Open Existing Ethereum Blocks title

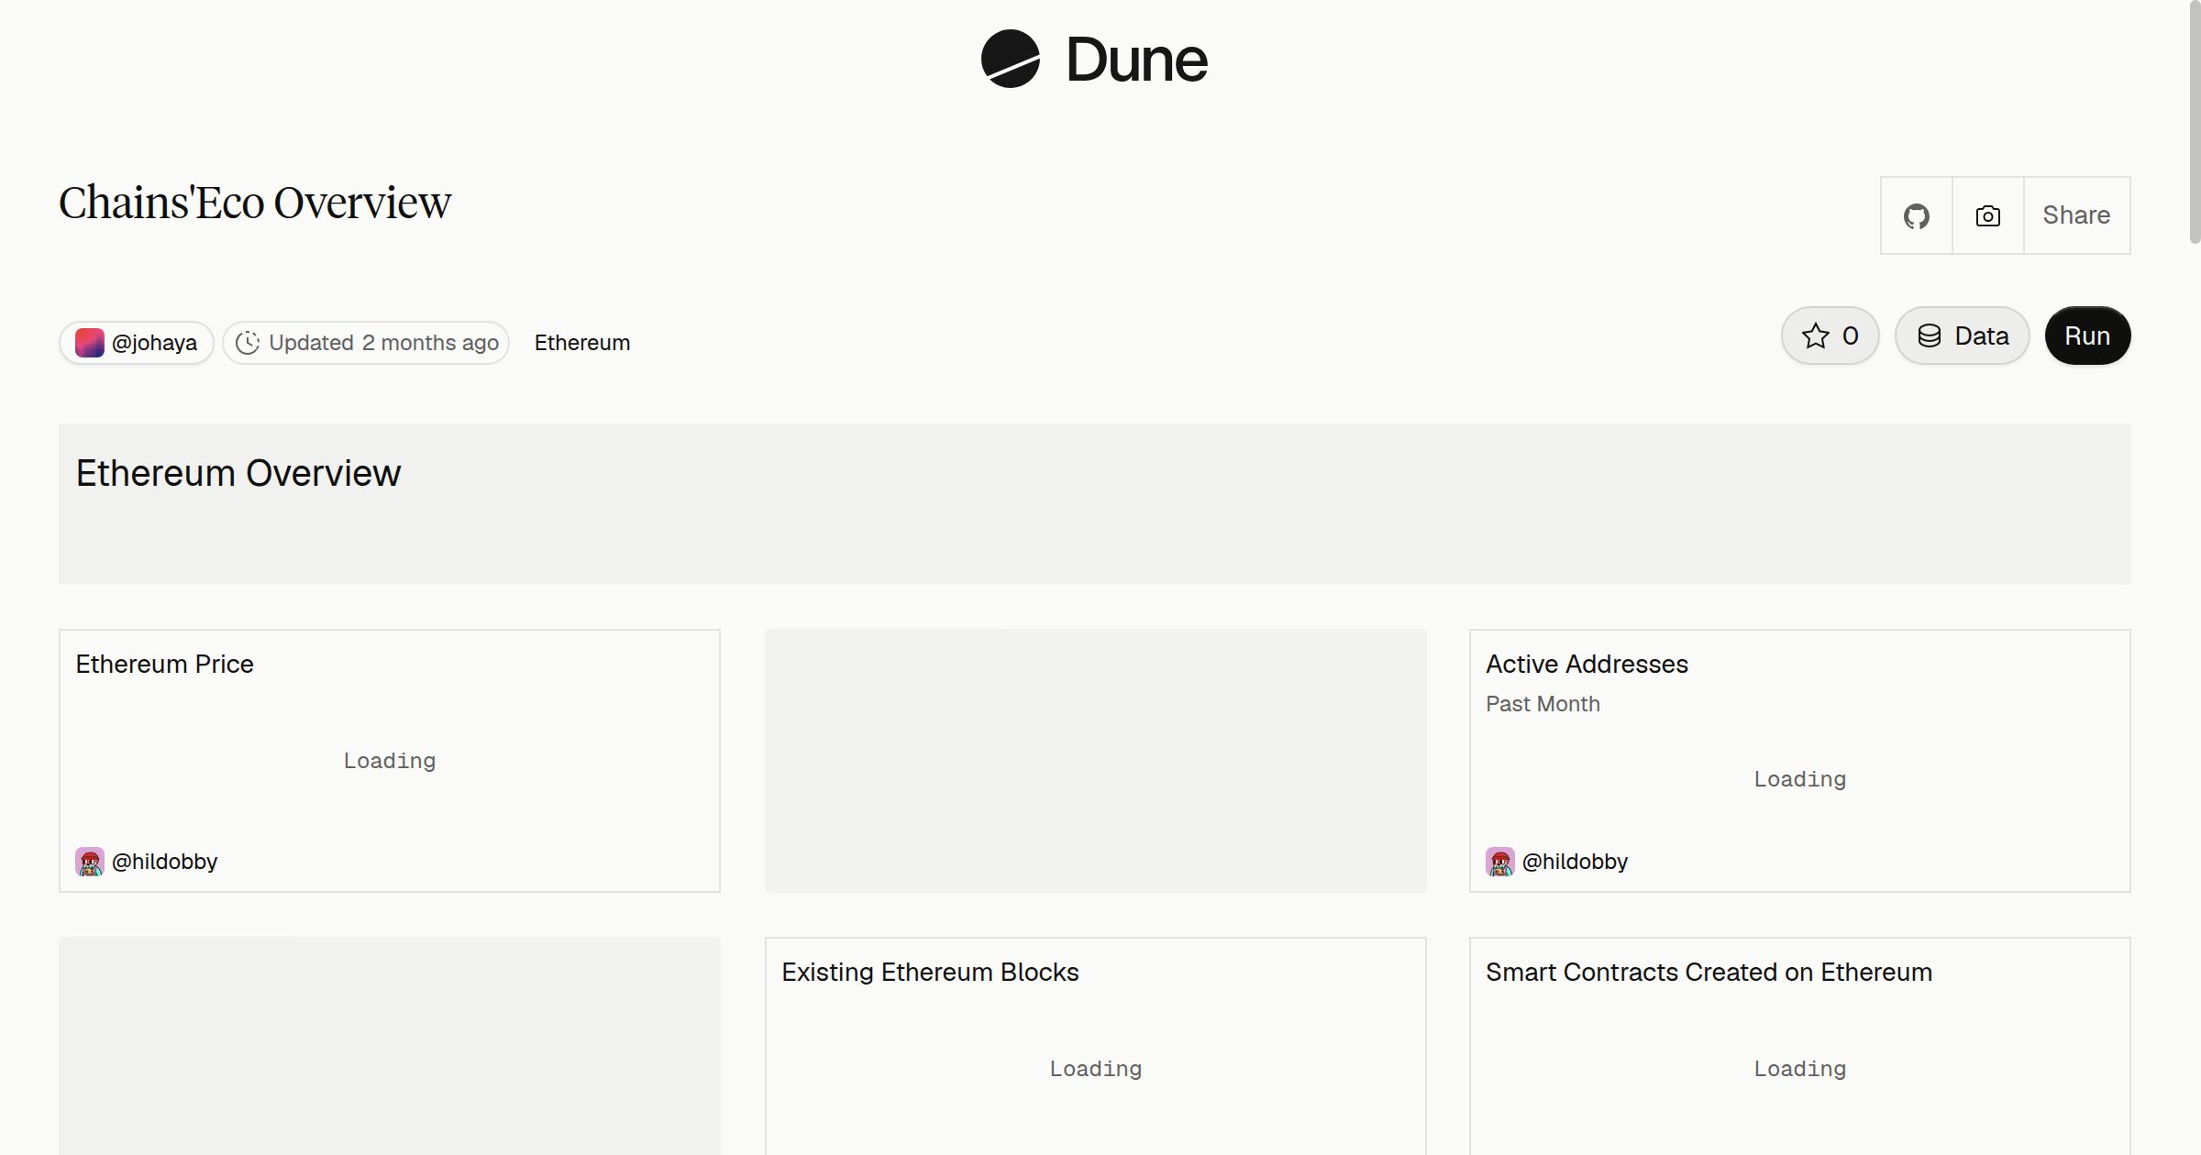click(x=930, y=972)
